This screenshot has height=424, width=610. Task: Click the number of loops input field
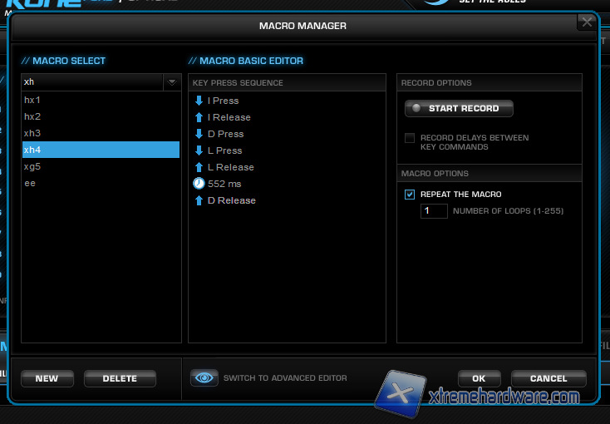click(434, 211)
